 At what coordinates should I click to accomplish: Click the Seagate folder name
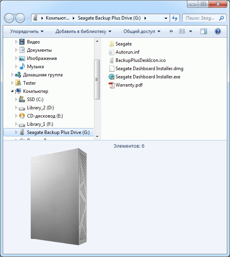tap(123, 44)
